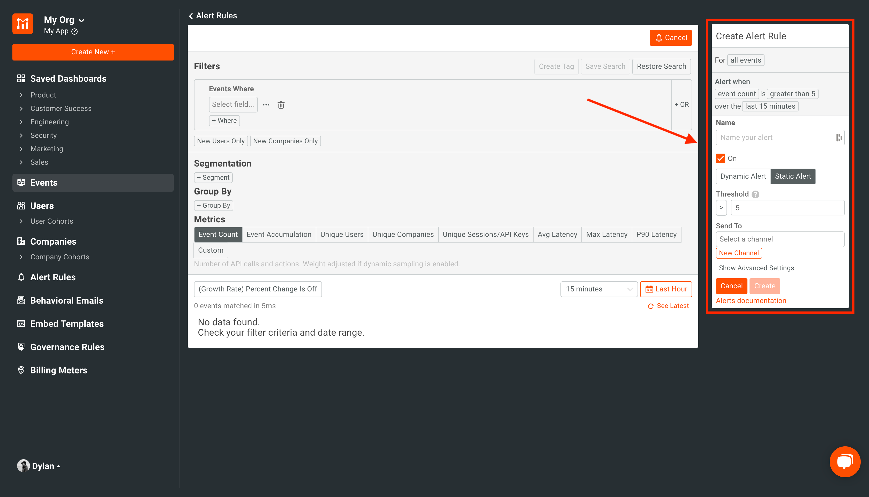Select the Unique Companies metric
The image size is (869, 497).
403,235
